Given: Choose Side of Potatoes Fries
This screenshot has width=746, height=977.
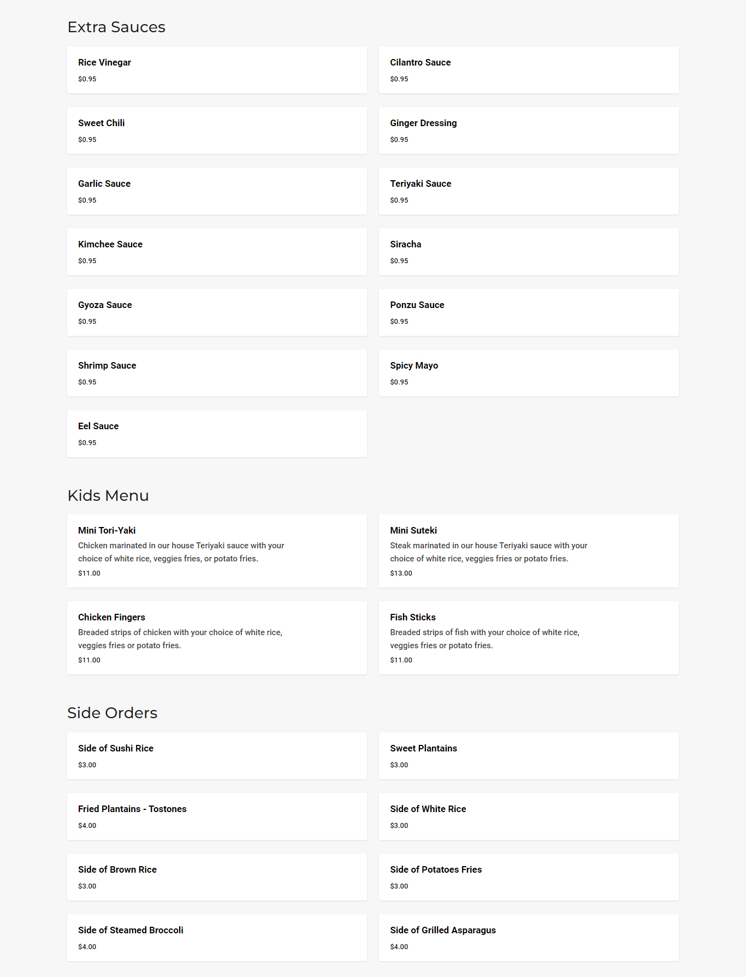Looking at the screenshot, I should 529,877.
